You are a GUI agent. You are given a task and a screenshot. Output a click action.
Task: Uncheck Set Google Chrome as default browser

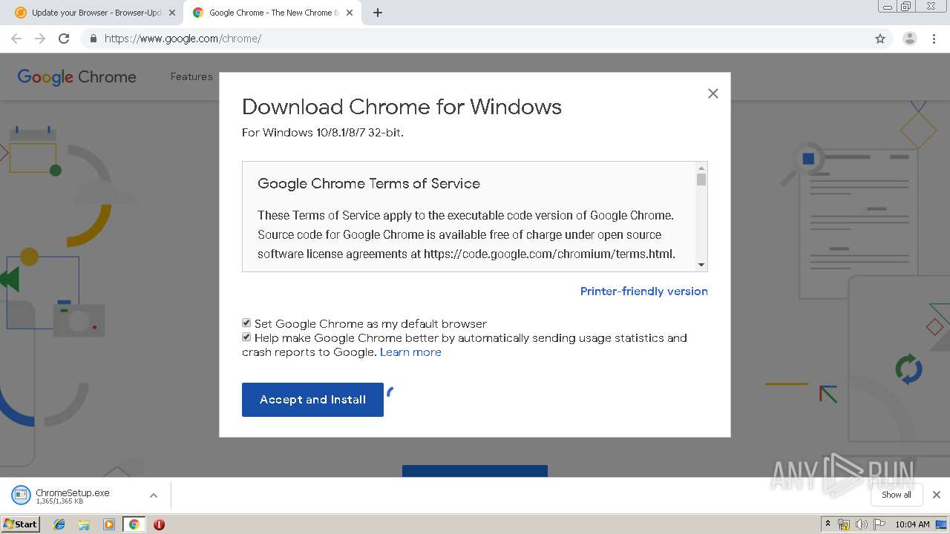coord(246,323)
